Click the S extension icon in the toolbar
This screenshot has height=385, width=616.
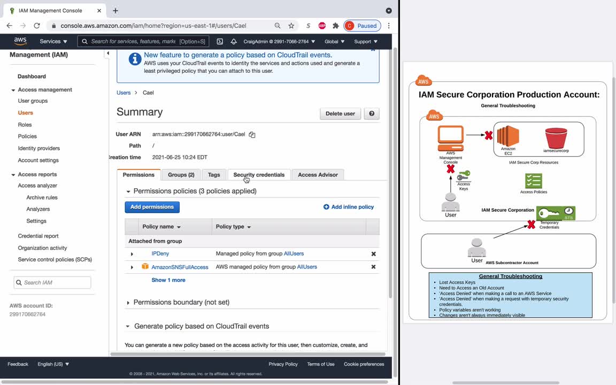[x=309, y=26]
